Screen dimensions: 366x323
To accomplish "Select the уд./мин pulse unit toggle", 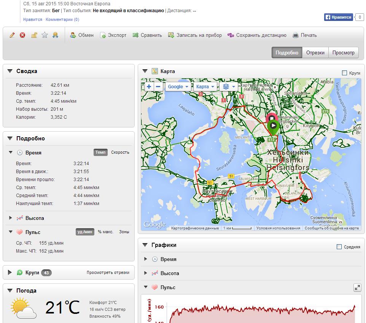I will 85,232.
